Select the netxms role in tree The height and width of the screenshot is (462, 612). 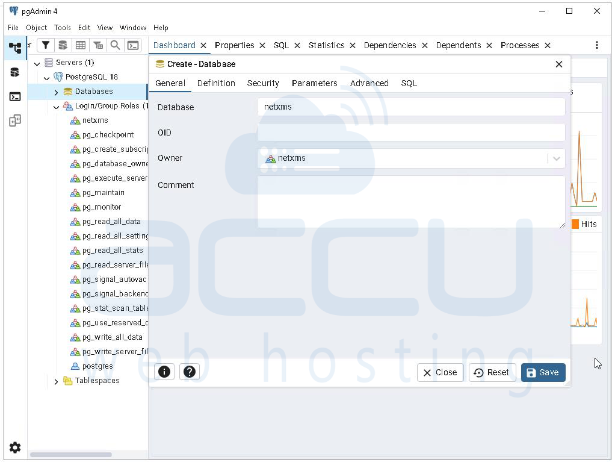click(x=95, y=120)
